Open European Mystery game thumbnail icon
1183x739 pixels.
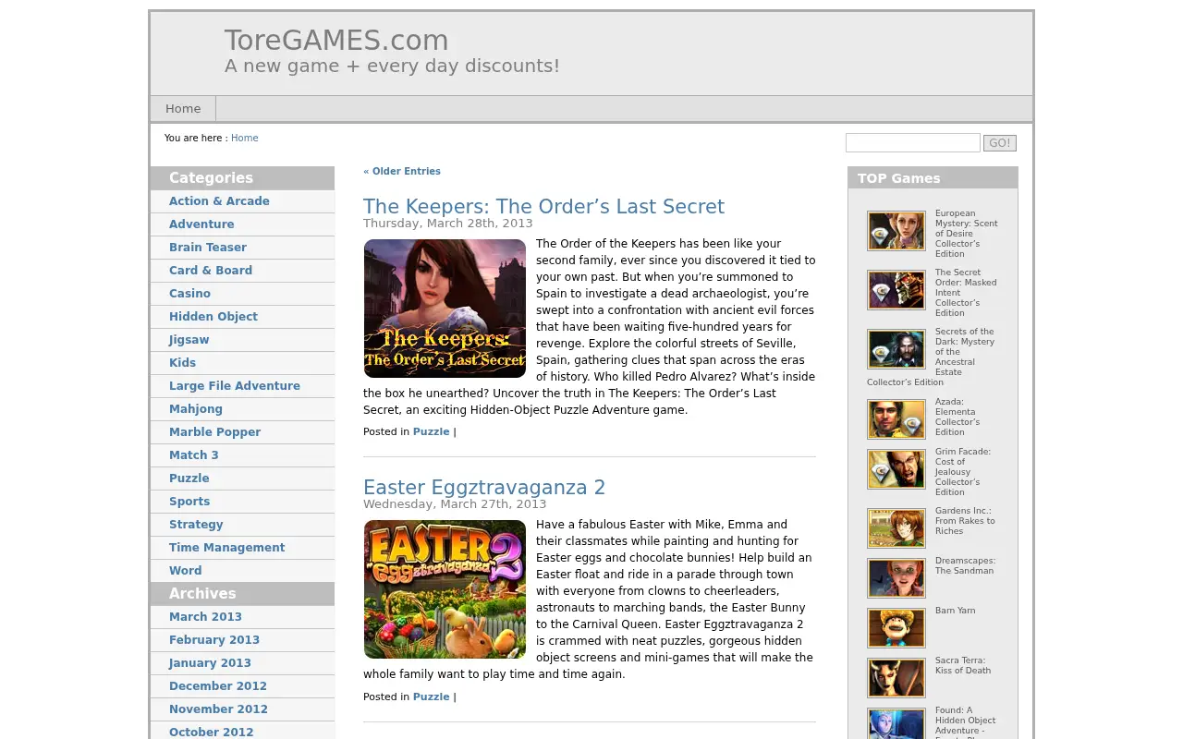(x=896, y=231)
